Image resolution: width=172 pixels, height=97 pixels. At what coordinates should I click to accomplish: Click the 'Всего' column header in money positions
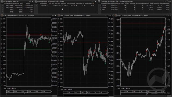[x=28, y=4]
